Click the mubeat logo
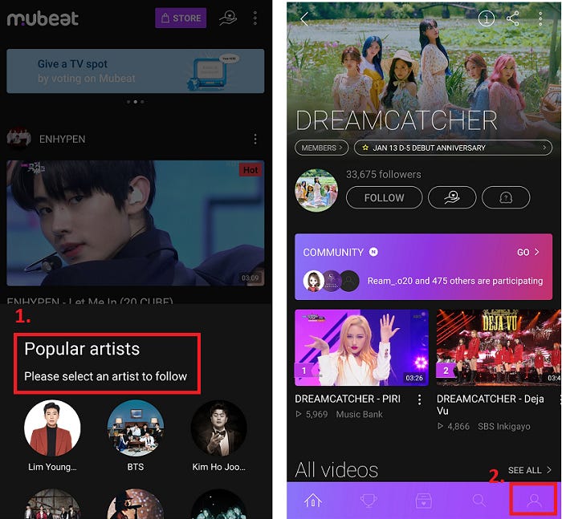The width and height of the screenshot is (562, 519). pyautogui.click(x=43, y=18)
